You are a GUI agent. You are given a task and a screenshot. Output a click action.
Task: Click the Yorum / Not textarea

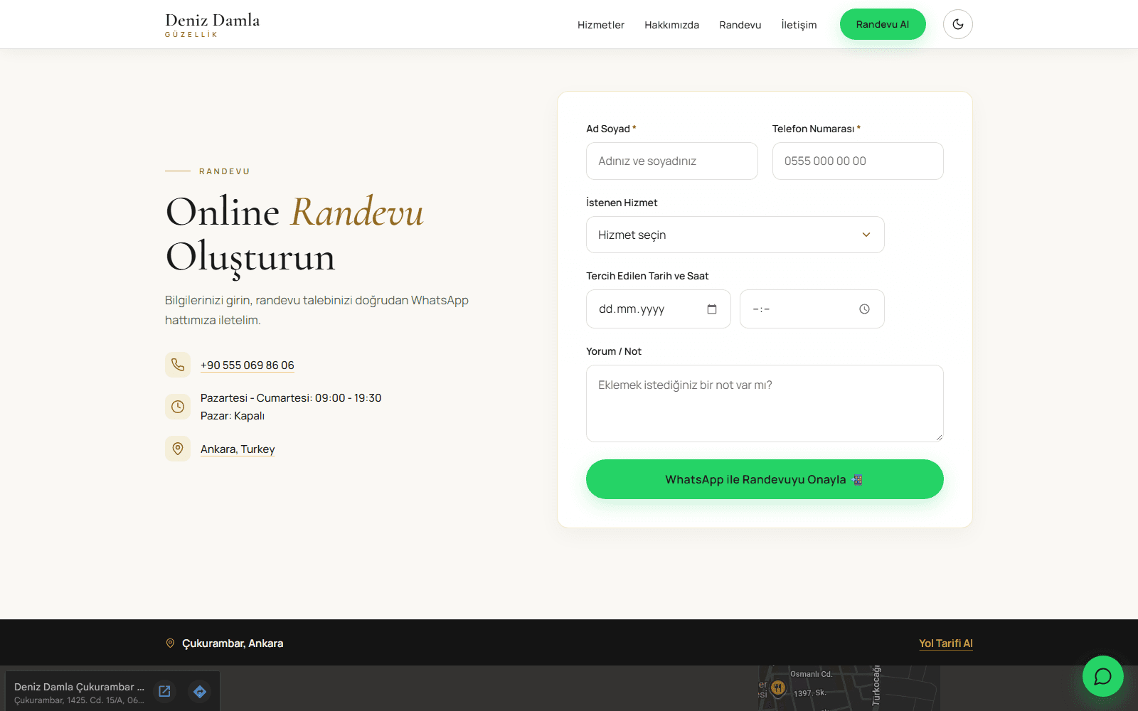coord(765,403)
